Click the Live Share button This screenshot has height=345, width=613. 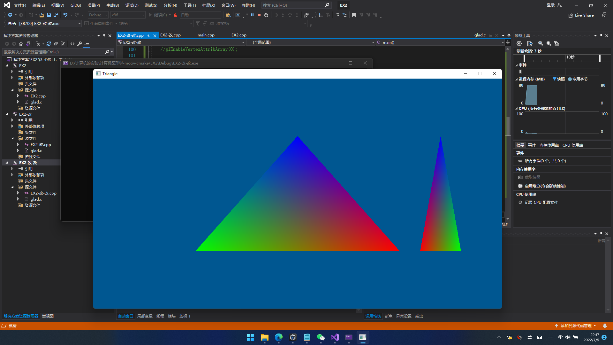pyautogui.click(x=581, y=15)
